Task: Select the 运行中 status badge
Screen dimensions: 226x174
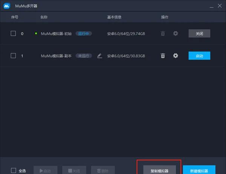Action: [84, 34]
